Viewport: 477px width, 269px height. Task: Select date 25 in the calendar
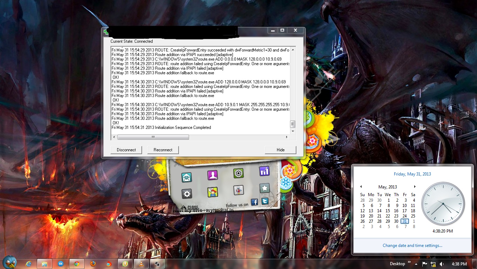[413, 216]
